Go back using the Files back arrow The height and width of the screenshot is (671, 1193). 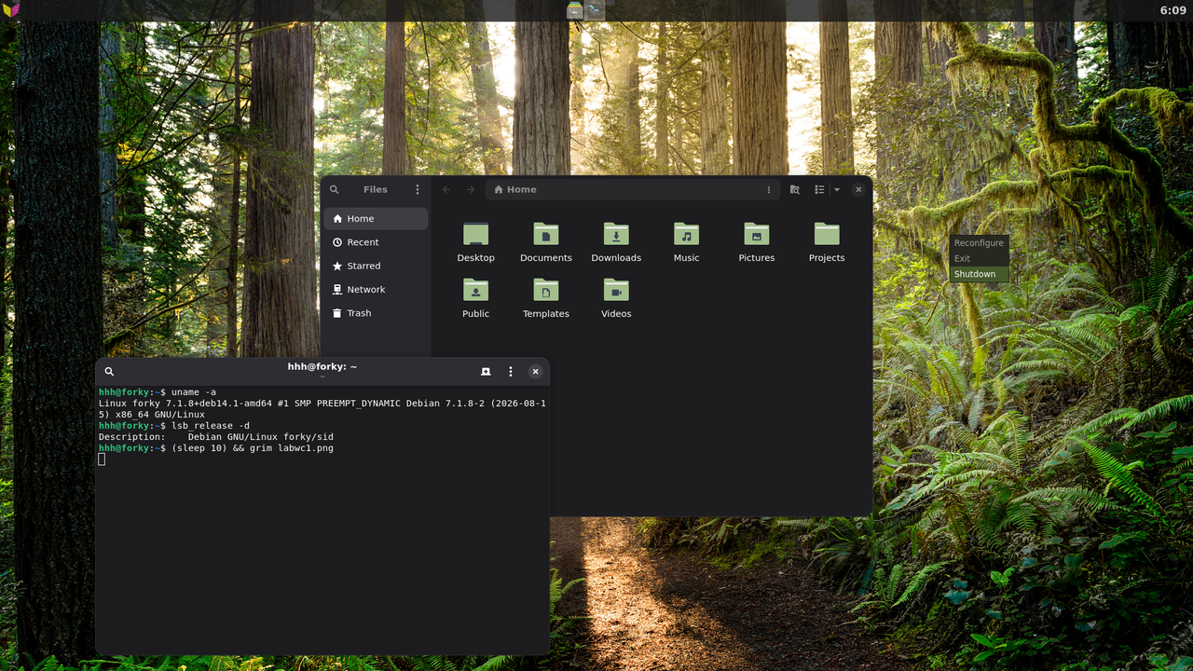(446, 189)
